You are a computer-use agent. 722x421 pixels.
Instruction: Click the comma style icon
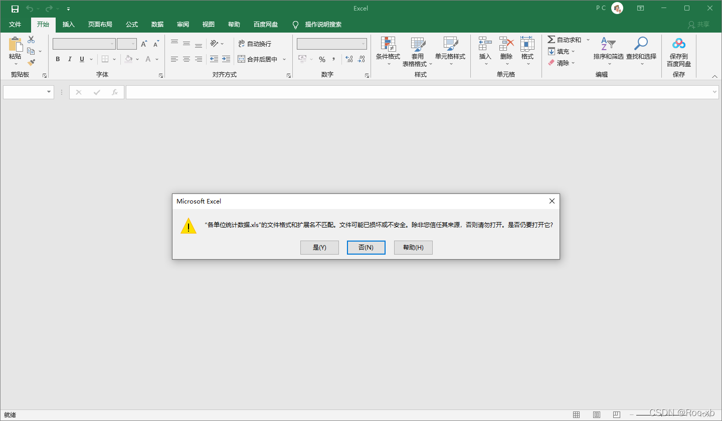click(x=333, y=59)
